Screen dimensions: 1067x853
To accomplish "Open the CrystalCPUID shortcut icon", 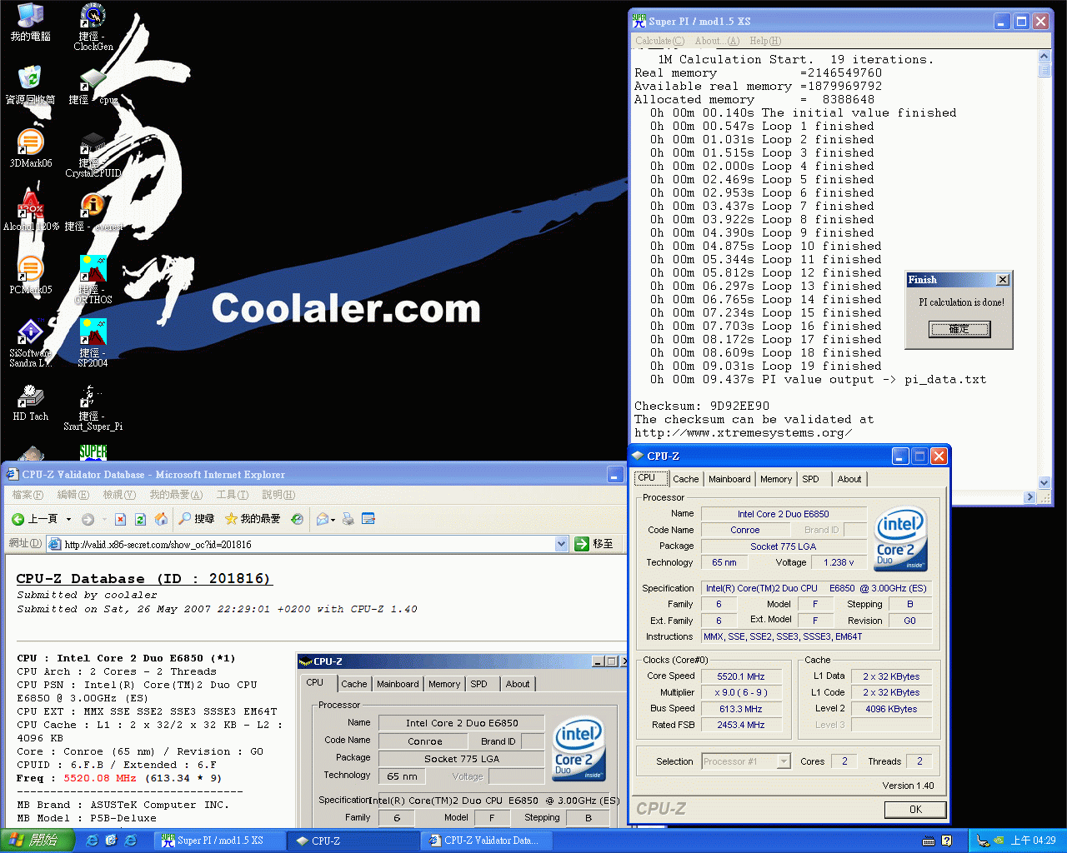I will (93, 154).
